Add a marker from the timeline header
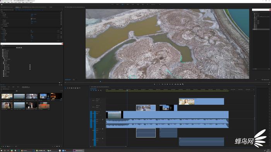 98,90
